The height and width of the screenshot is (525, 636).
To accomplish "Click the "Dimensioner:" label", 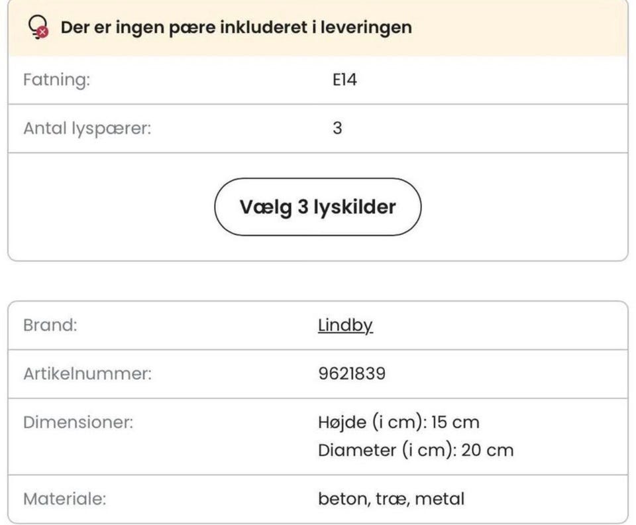I will point(78,422).
